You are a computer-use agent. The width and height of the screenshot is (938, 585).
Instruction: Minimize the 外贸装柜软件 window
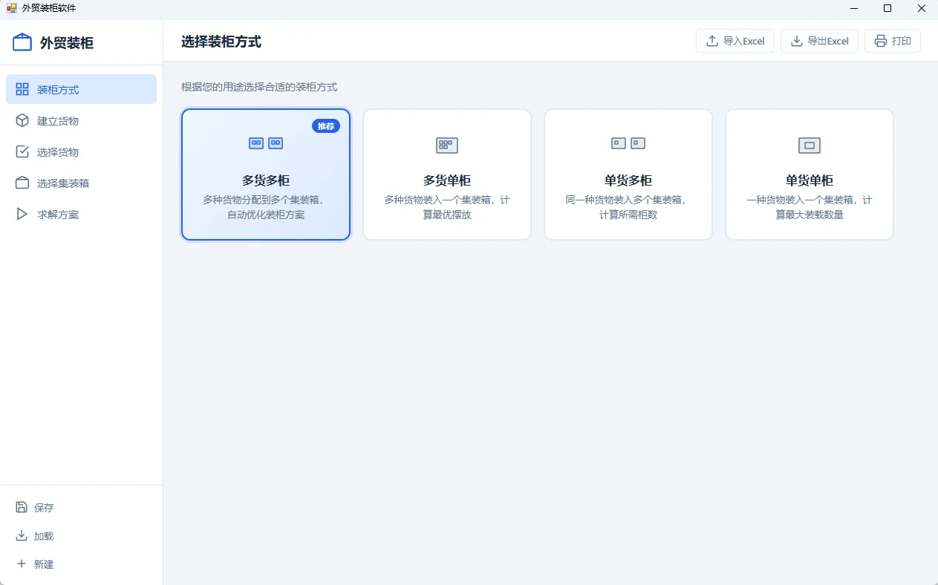click(x=853, y=8)
